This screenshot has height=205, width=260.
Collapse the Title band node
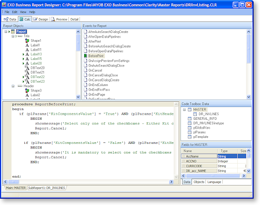14,36
